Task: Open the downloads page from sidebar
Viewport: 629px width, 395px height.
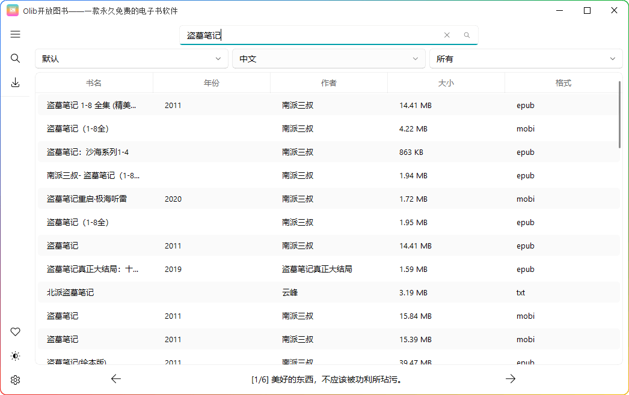Action: click(16, 83)
